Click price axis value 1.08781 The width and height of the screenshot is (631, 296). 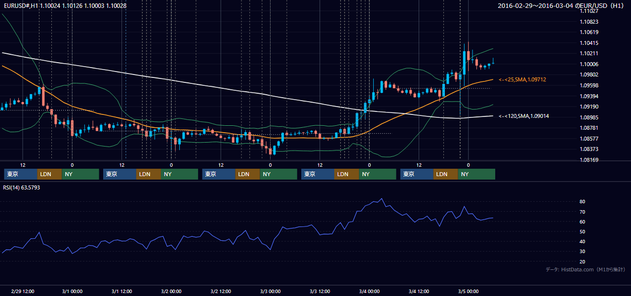click(589, 128)
